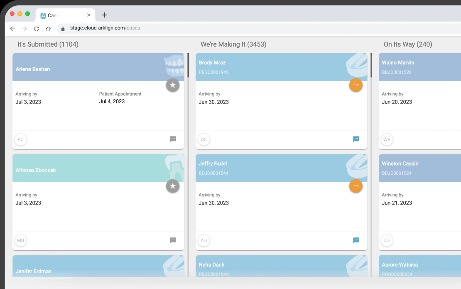Click Winston Cassin arrival date Jun 21, 2023
The image size is (461, 289).
tap(397, 203)
